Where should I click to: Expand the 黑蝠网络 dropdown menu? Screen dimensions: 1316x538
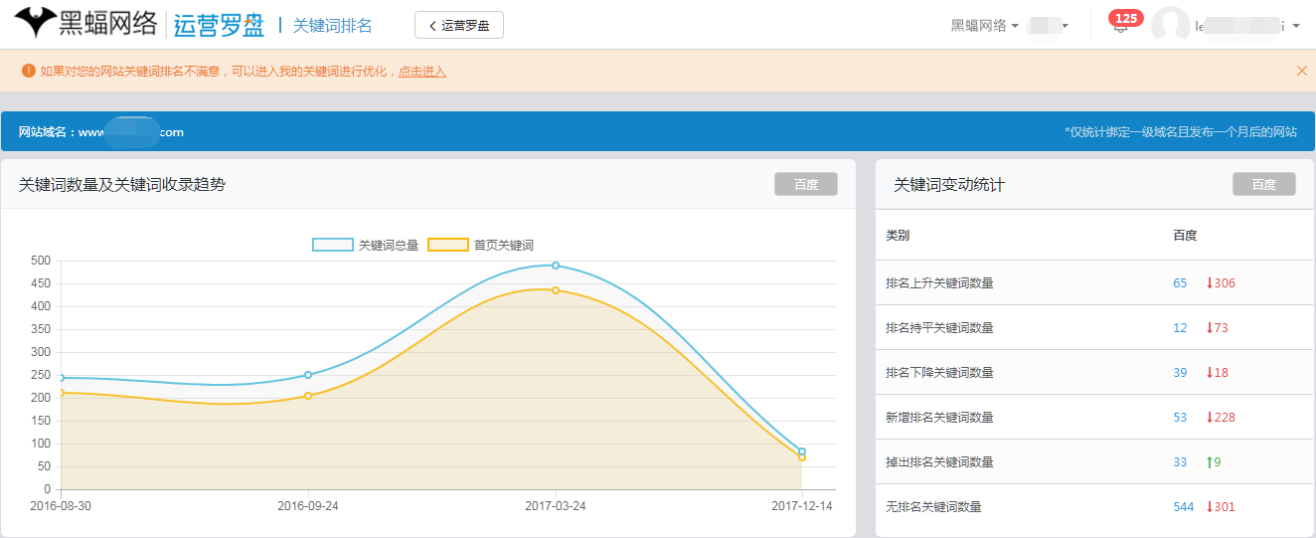tap(984, 26)
